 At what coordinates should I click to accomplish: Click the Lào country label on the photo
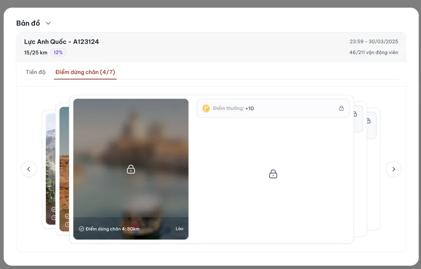(x=179, y=229)
